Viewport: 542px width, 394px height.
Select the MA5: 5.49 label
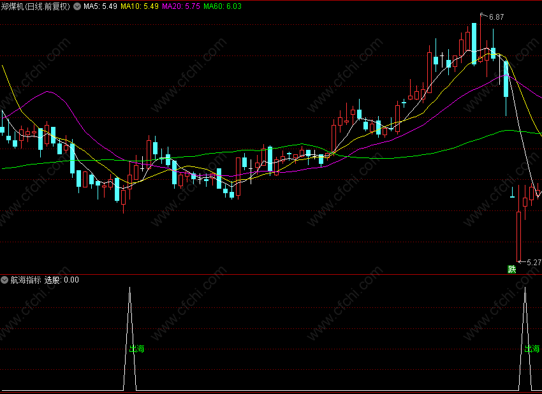coord(100,6)
